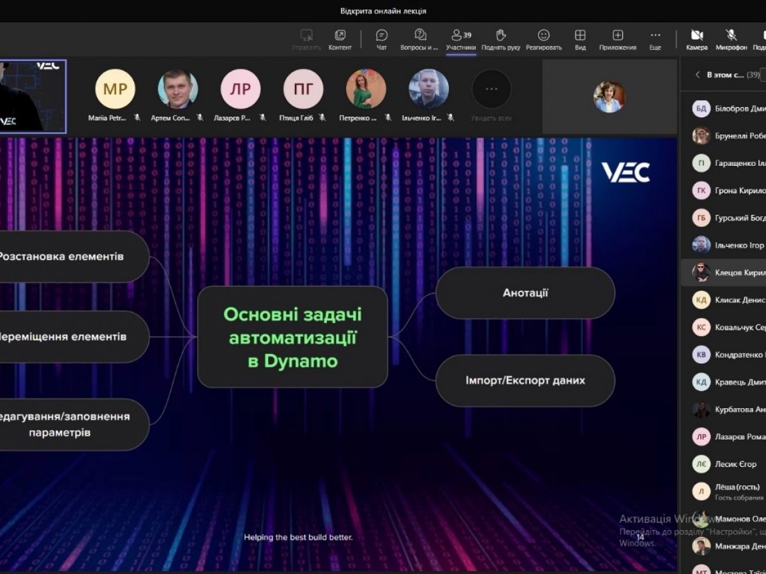The width and height of the screenshot is (766, 574).
Task: Click КС avatar next to Ковальчук
Action: 702,327
